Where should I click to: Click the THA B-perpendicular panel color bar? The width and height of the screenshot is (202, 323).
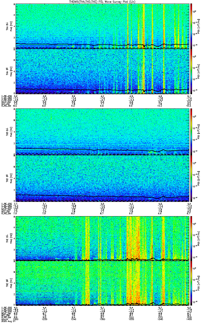[x=191, y=26]
